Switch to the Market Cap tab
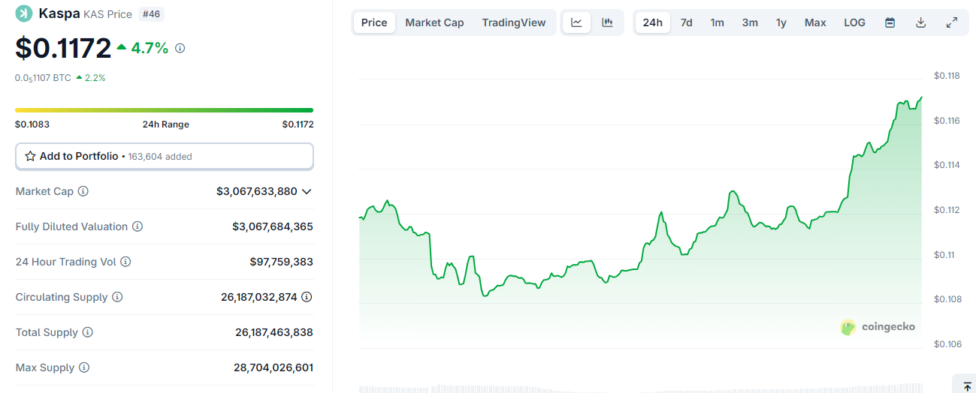The height and width of the screenshot is (393, 976). (x=434, y=22)
